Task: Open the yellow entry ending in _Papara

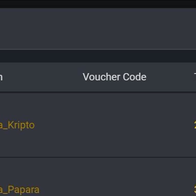Action: (x=20, y=190)
